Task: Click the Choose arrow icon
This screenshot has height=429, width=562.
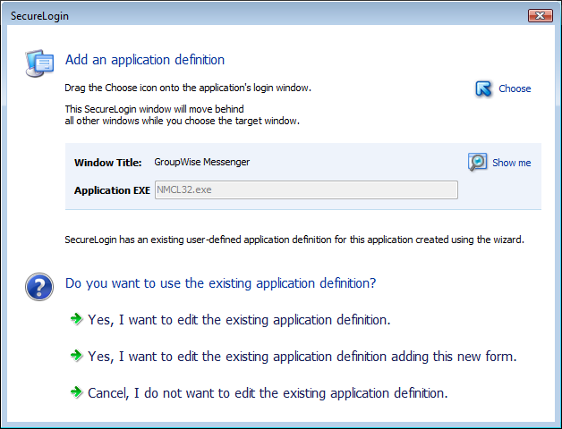Action: (484, 88)
